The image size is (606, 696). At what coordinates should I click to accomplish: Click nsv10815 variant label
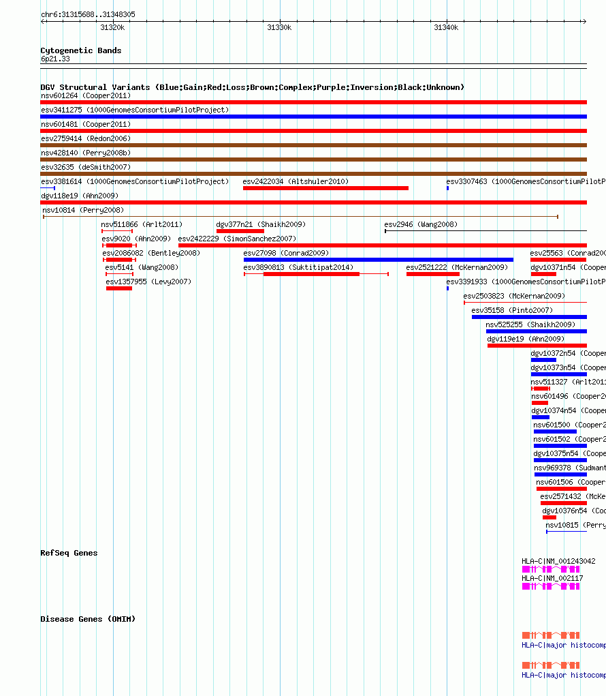576,525
